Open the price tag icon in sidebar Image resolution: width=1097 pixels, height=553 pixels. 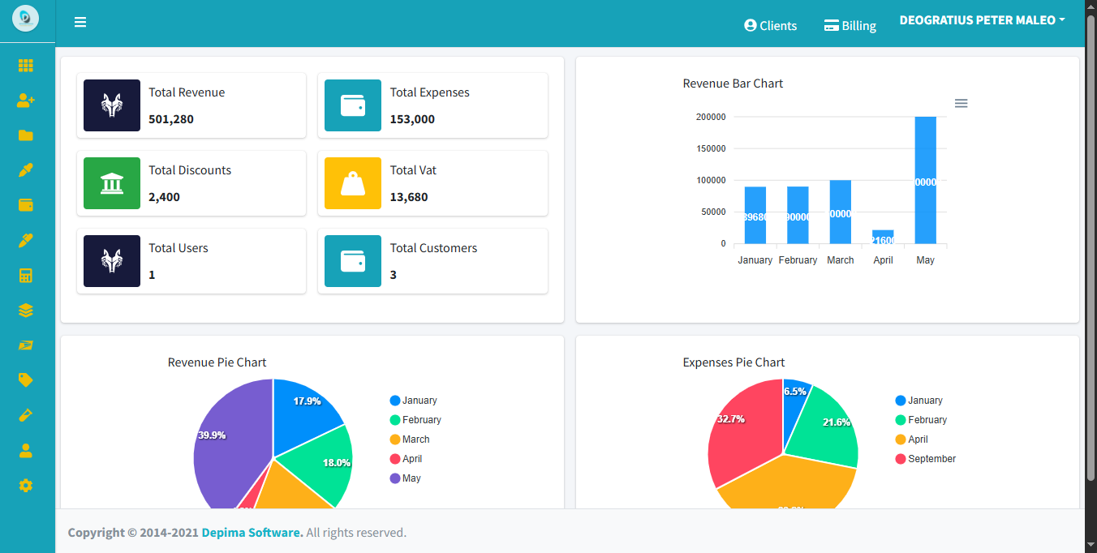(26, 380)
